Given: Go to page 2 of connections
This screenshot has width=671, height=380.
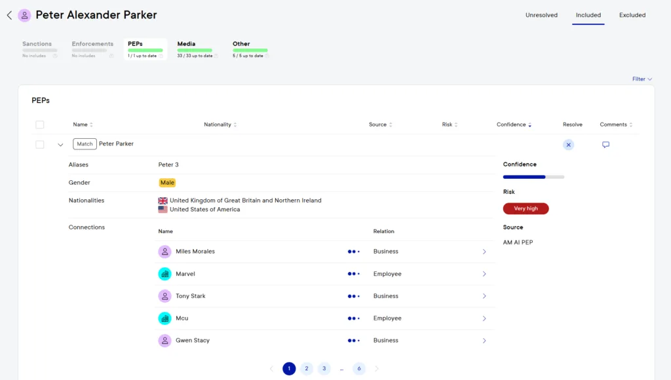Looking at the screenshot, I should pyautogui.click(x=307, y=369).
